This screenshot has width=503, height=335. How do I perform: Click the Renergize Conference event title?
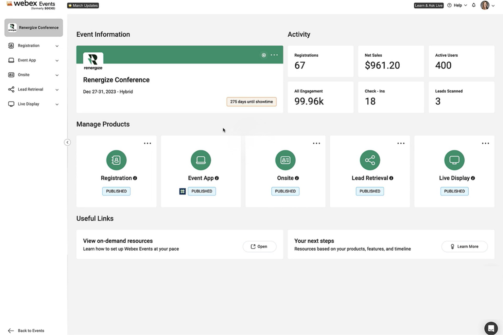(116, 80)
